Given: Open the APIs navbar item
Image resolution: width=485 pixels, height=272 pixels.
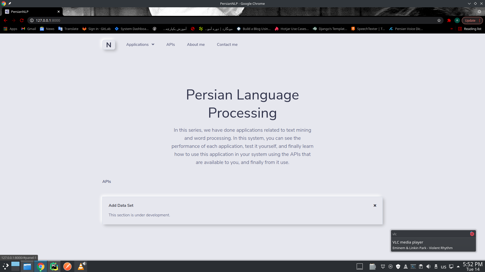Looking at the screenshot, I should pyautogui.click(x=171, y=45).
